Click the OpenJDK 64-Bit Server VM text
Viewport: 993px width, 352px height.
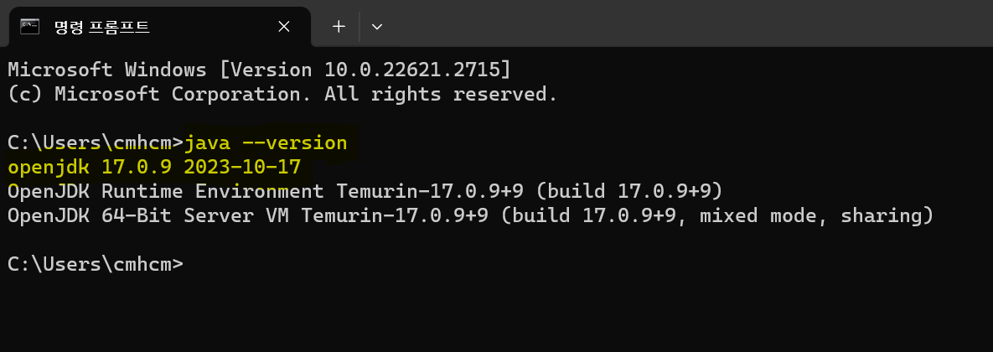[x=148, y=216]
